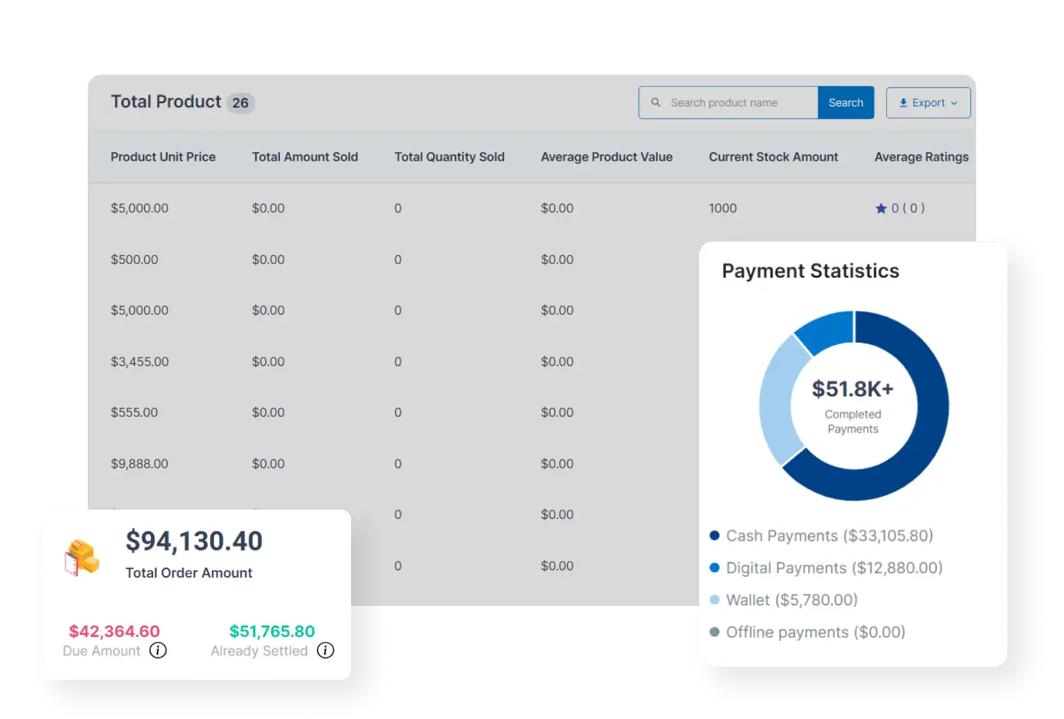Click inside the product name search field
1064x719 pixels.
click(733, 102)
